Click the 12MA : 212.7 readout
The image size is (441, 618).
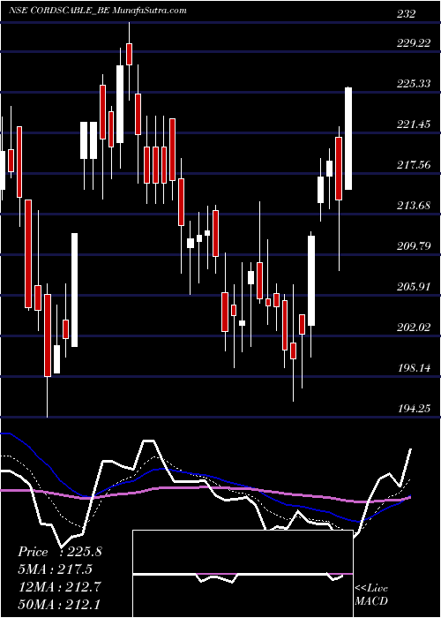click(x=59, y=586)
